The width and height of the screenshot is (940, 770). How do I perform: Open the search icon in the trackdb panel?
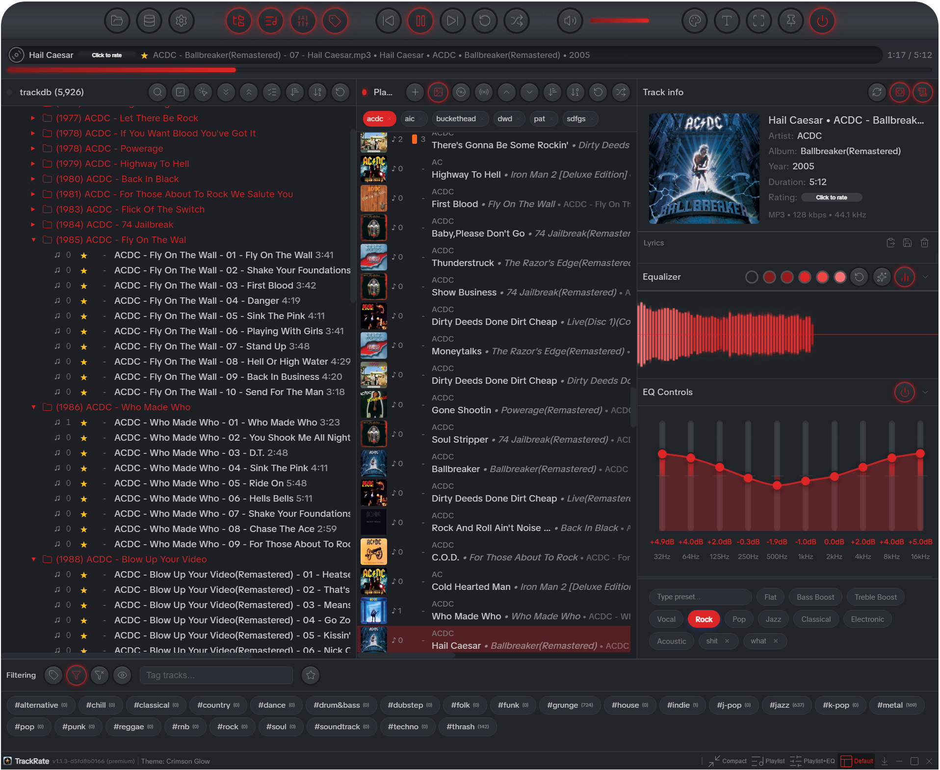[x=157, y=92]
